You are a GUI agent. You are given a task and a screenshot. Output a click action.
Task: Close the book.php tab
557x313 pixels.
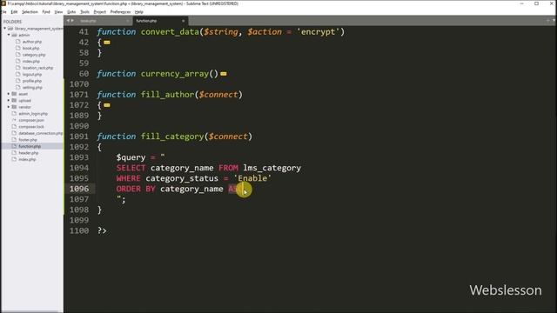tap(128, 21)
